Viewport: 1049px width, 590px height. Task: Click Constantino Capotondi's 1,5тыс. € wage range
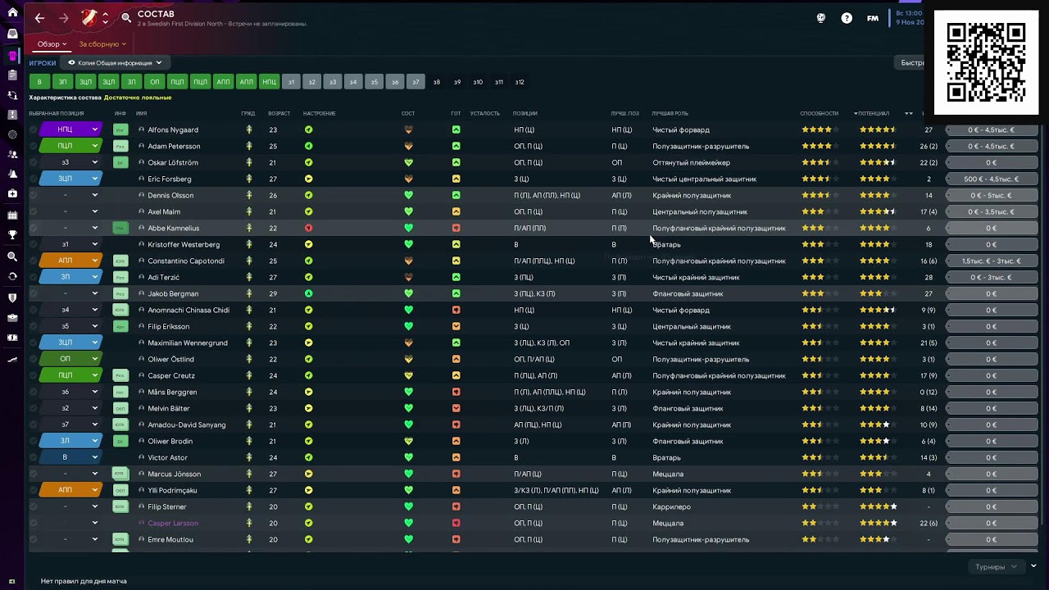click(992, 261)
